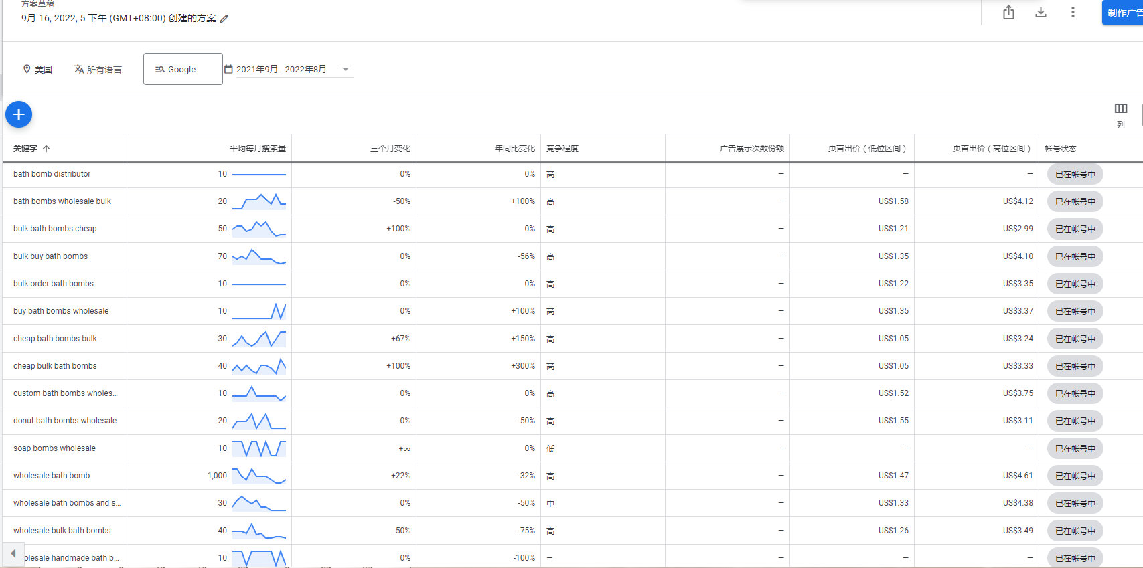The image size is (1143, 568).
Task: Edit the plan name pencil icon
Action: click(224, 19)
